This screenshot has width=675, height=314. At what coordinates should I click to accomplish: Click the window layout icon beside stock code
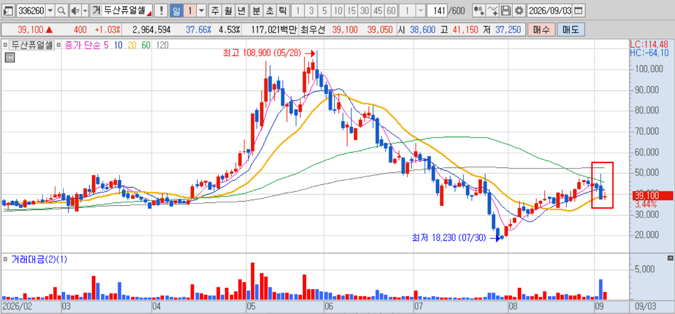tap(8, 11)
